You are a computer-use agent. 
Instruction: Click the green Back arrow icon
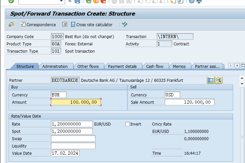(x=88, y=1)
